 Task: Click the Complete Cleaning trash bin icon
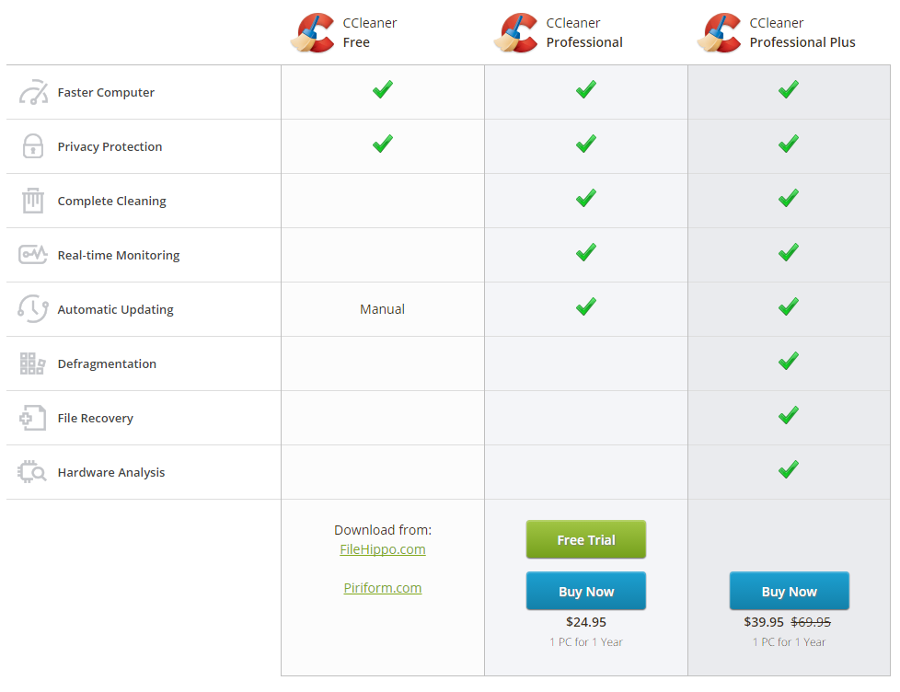(33, 201)
